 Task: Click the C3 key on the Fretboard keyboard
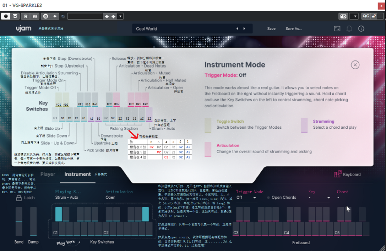click(236, 229)
